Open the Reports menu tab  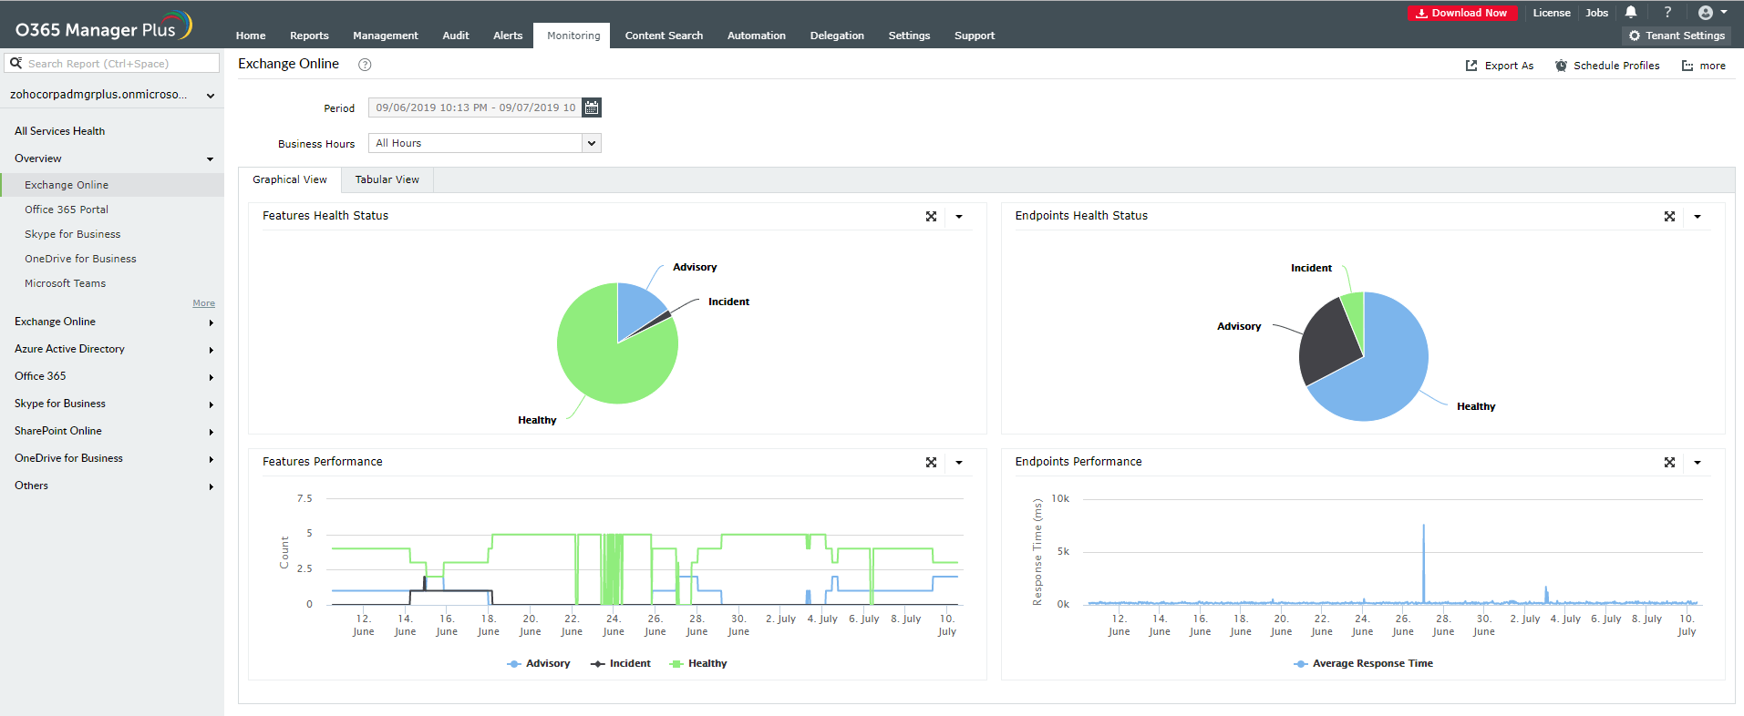(309, 36)
